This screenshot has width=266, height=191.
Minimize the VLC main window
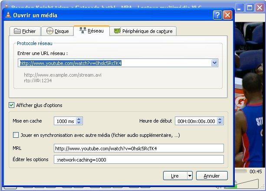point(240,8)
